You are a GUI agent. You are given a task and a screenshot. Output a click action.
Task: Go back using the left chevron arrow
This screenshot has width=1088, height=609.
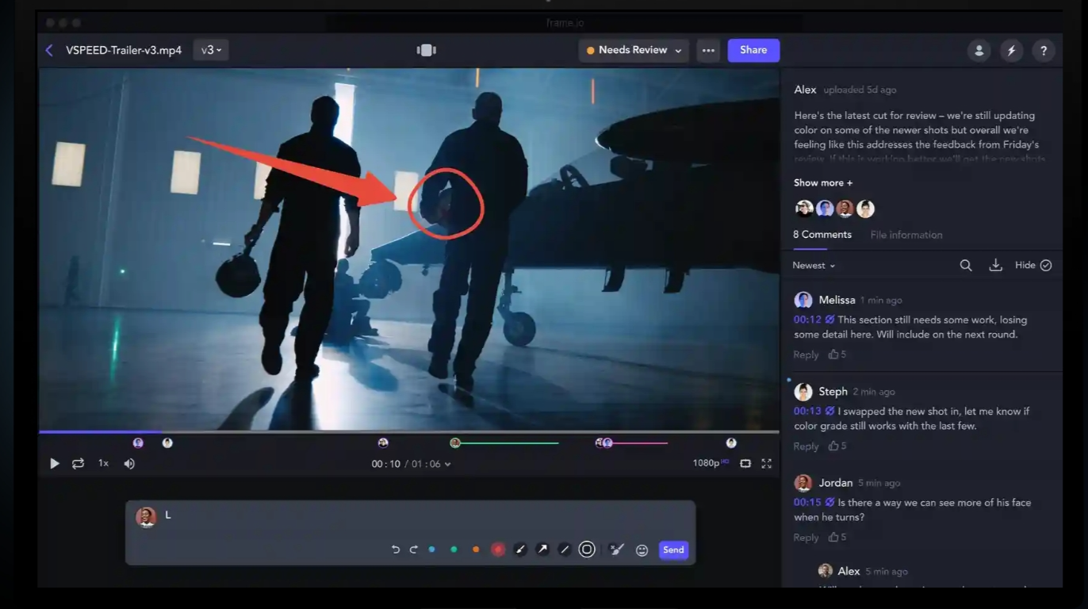[x=49, y=50]
